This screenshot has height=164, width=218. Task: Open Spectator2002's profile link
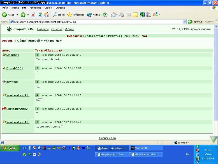(x=17, y=109)
